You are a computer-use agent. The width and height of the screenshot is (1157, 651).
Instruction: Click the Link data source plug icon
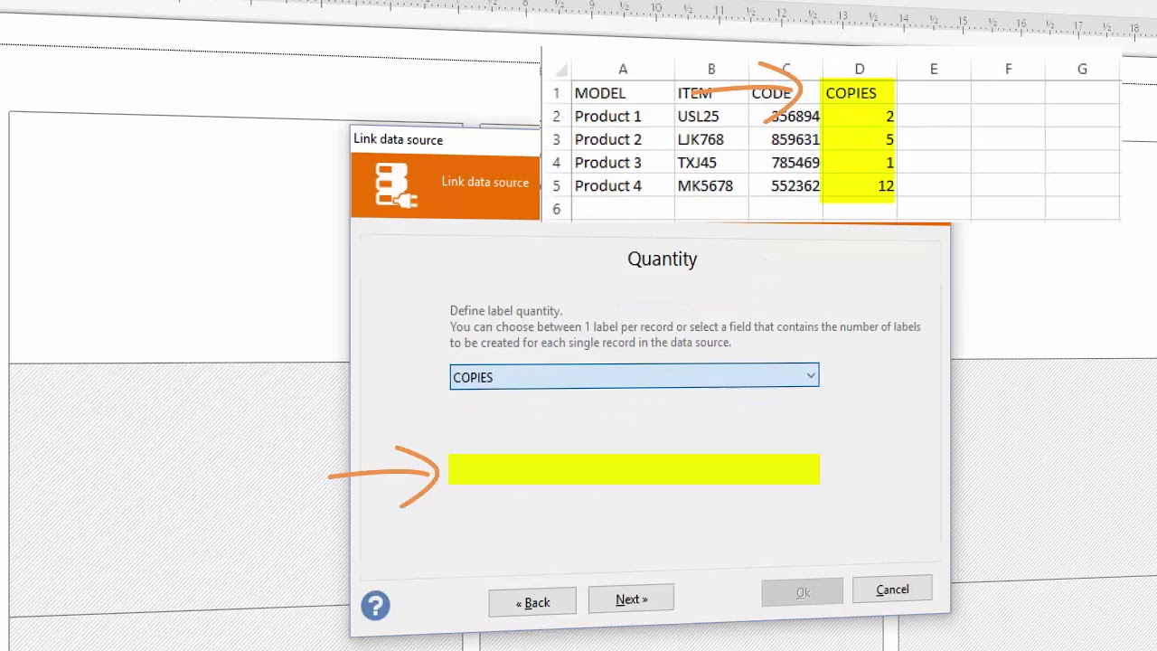[396, 185]
